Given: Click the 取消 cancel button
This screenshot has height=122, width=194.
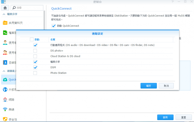Looking at the screenshot, I should (x=166, y=86).
